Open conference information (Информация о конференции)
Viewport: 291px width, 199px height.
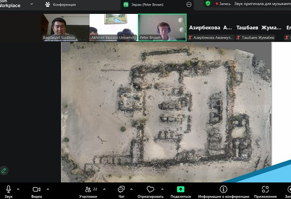click(224, 189)
